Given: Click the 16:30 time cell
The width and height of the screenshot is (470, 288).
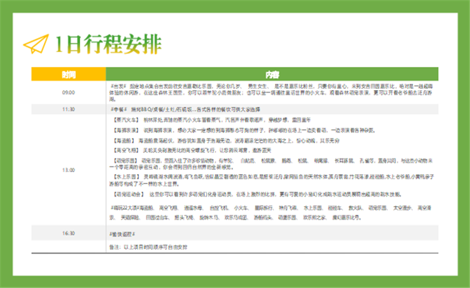Looking at the screenshot, I should (68, 233).
